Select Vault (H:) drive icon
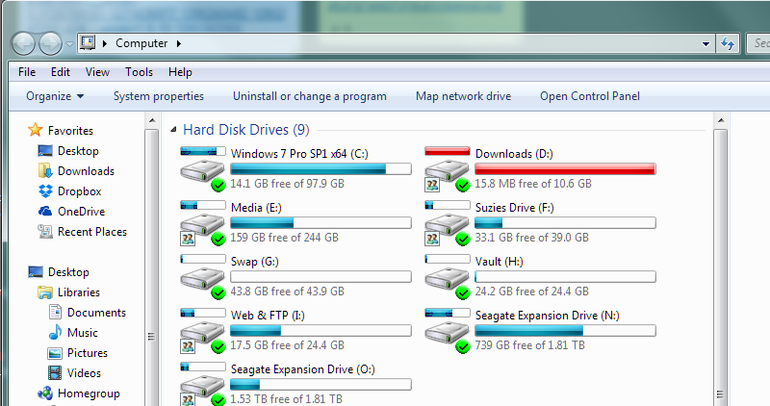The width and height of the screenshot is (770, 406). click(x=448, y=276)
